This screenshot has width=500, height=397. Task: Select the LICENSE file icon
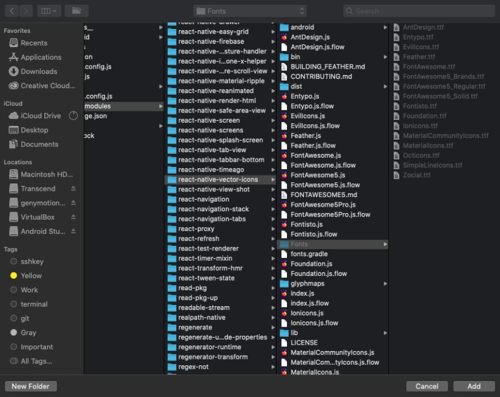pyautogui.click(x=284, y=343)
